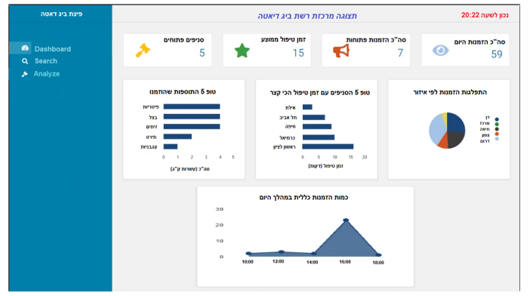The width and height of the screenshot is (530, 296).
Task: Click the yellow gavel icon on סניפים פתוחים card
Action: pyautogui.click(x=143, y=51)
